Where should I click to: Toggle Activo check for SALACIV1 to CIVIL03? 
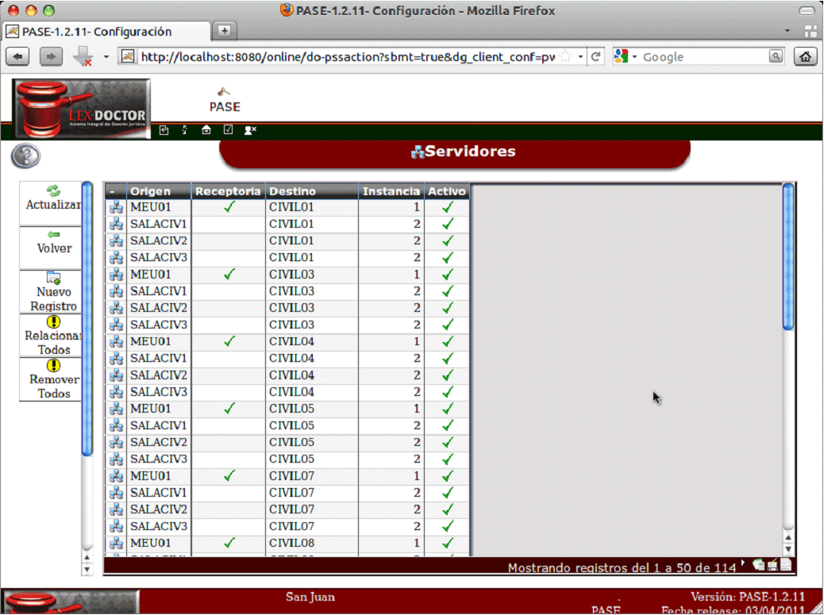pyautogui.click(x=447, y=291)
